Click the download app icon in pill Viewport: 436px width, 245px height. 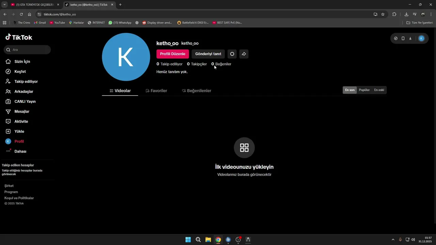tap(410, 38)
